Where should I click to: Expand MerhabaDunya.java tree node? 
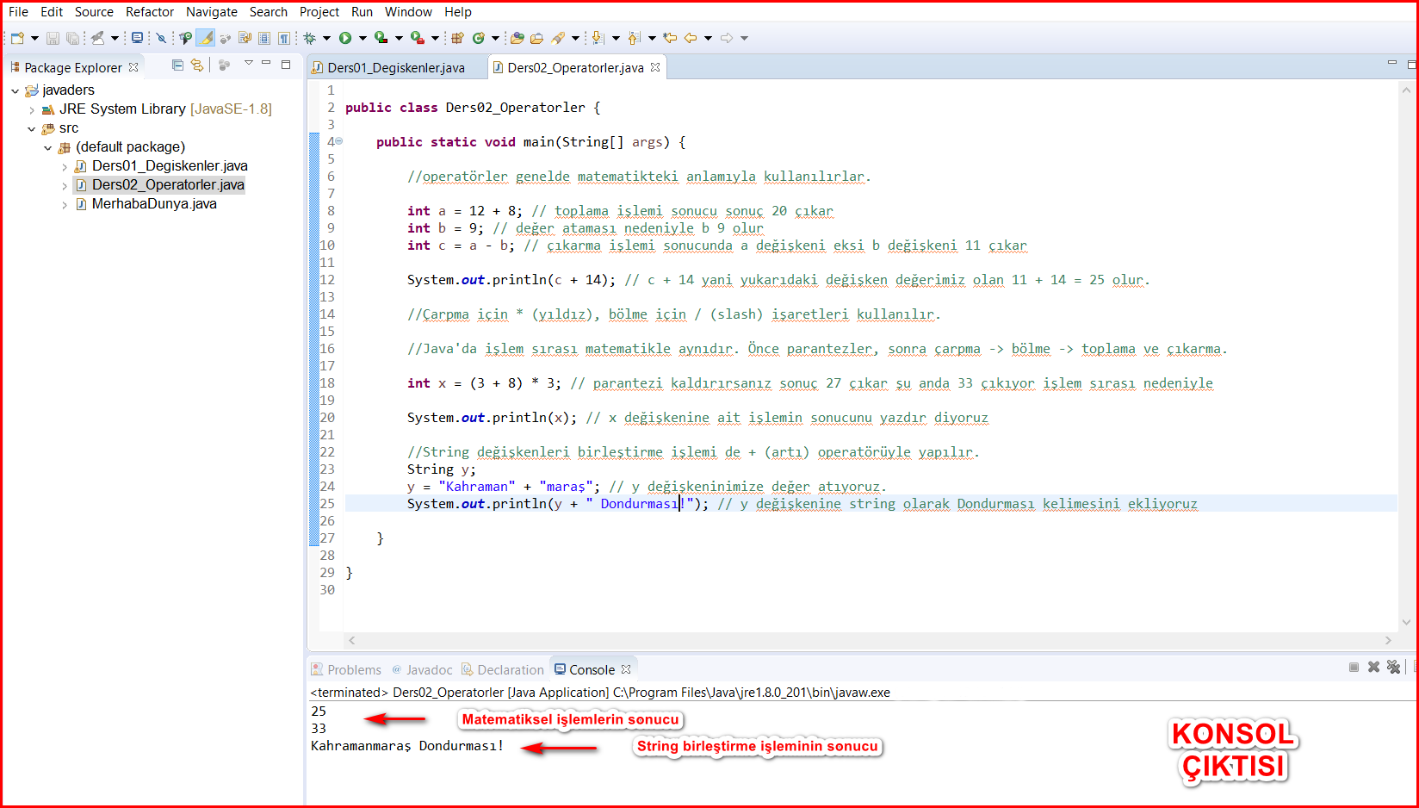tap(65, 204)
